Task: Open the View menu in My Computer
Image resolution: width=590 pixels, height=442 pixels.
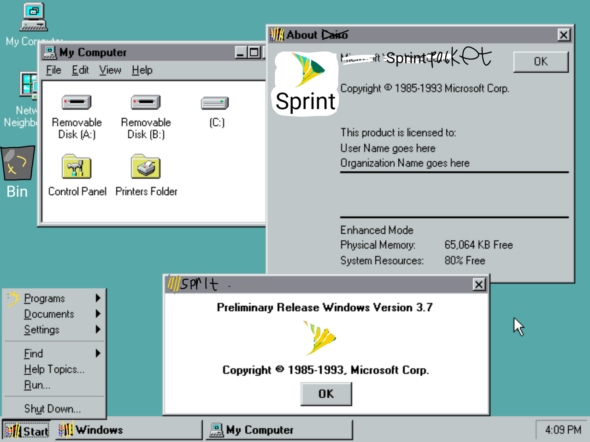Action: click(x=110, y=70)
